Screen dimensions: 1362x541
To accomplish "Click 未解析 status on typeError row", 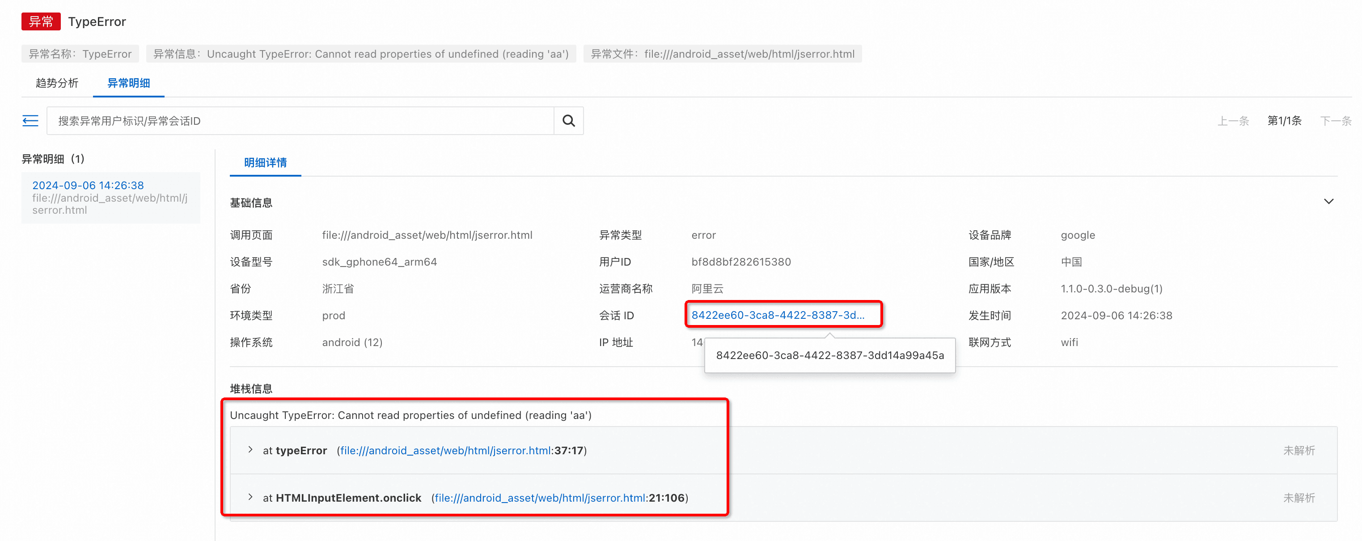I will click(1299, 451).
